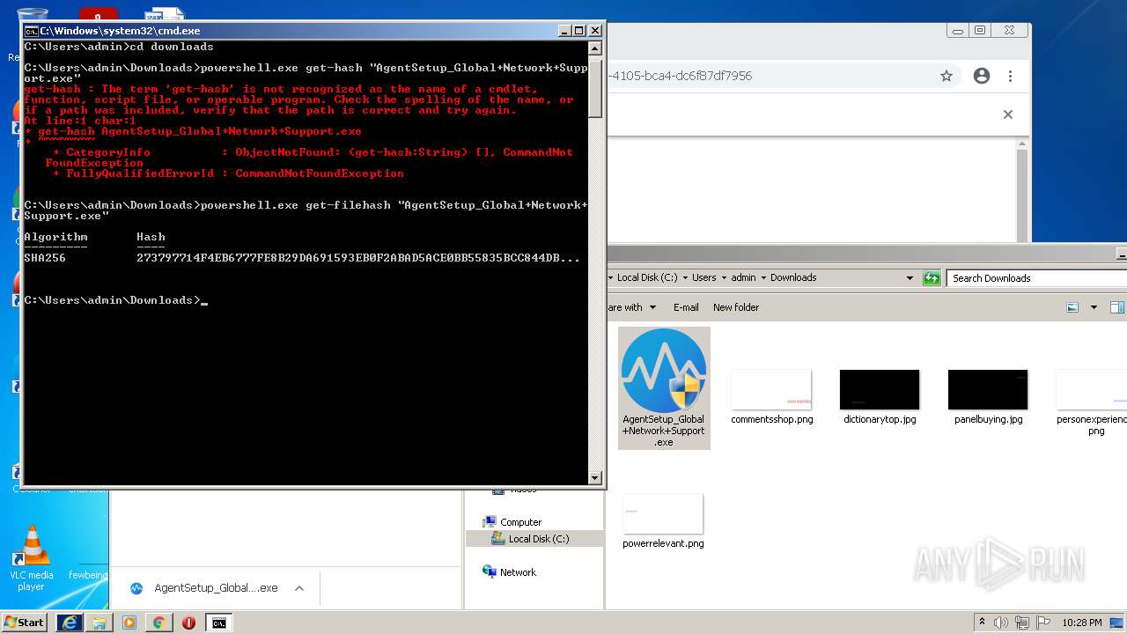Open the 'Share with' dropdown in Explorer
Screen dimensions: 1127x634
tap(632, 307)
